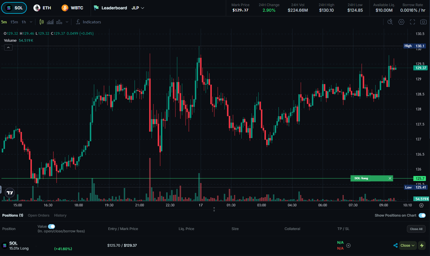Click the Bitcoin logo in WBTC tab
This screenshot has width=430, height=256.
tap(65, 8)
